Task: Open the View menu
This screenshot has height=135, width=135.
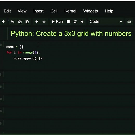Action: click(22, 11)
